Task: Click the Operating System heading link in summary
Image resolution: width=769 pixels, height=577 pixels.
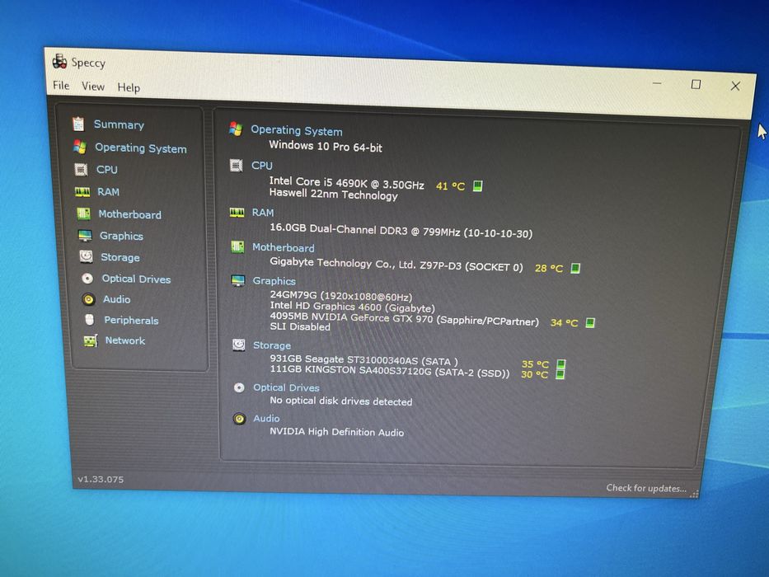Action: pos(297,130)
